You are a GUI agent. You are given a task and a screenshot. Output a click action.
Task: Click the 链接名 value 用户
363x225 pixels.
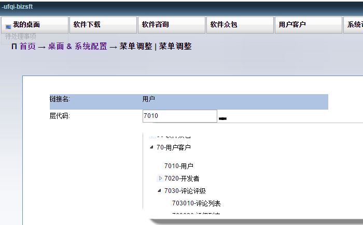coord(149,99)
